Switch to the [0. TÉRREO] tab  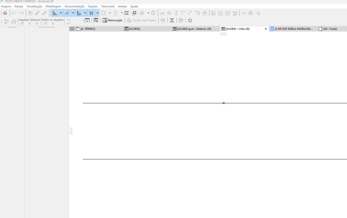[99, 29]
